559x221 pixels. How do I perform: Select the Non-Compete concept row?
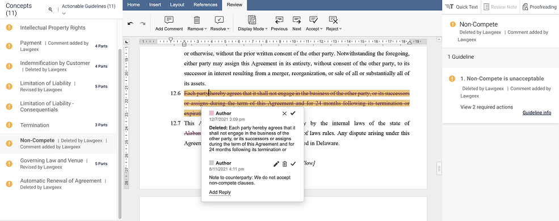coord(58,143)
